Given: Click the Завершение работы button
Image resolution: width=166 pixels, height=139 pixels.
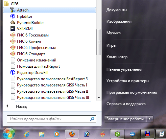Looking at the screenshot, I should pyautogui.click(x=125, y=119).
